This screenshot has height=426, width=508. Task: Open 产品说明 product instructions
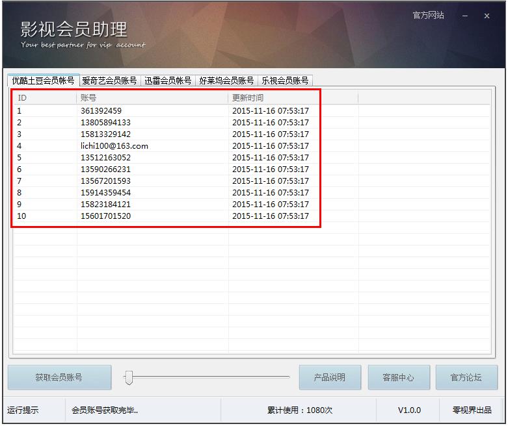pos(330,377)
